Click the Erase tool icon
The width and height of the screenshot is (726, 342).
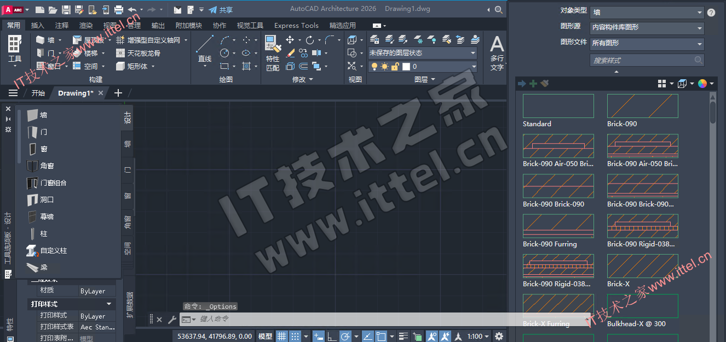click(290, 53)
